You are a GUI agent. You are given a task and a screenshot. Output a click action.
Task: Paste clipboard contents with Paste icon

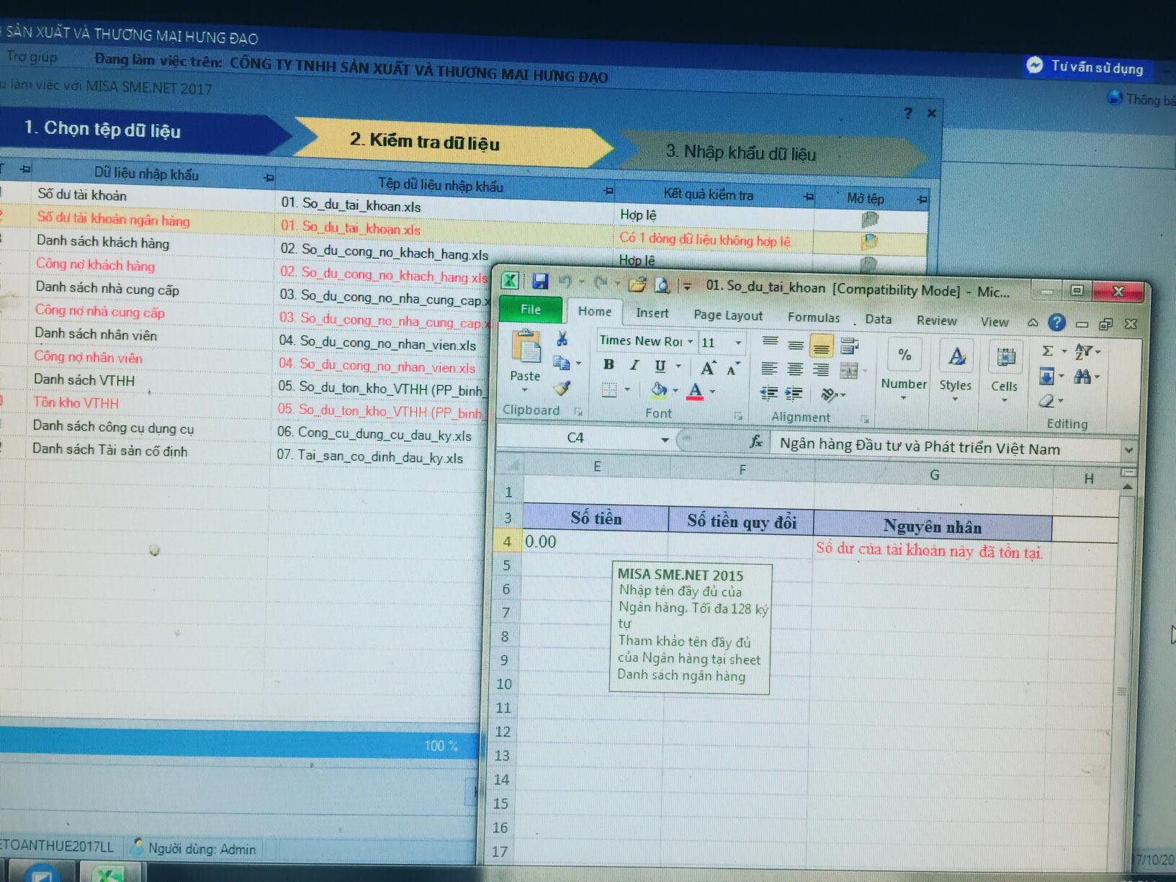526,346
